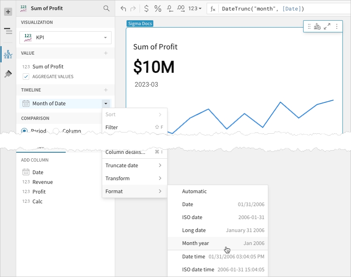
Task: Click the plus icon in the left sidebar
Action: tap(8, 12)
